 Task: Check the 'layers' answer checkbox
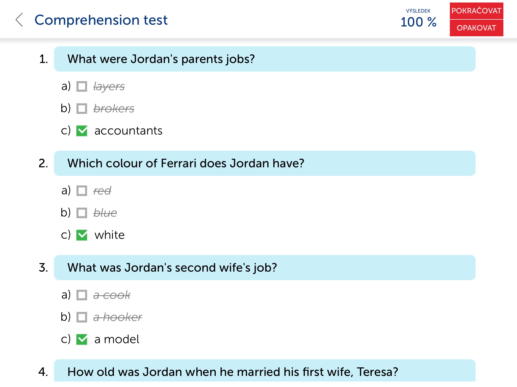(x=82, y=86)
